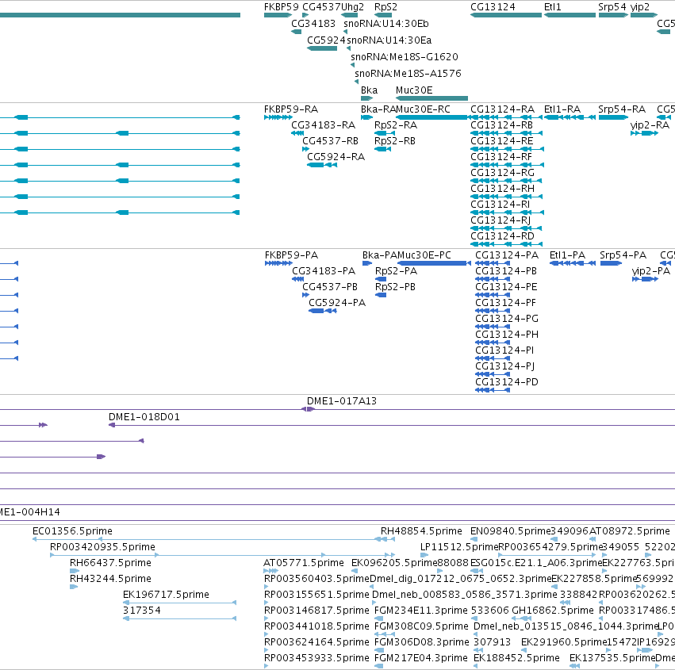The image size is (675, 670).
Task: Click the Muc30E-PC protein label
Action: click(424, 255)
